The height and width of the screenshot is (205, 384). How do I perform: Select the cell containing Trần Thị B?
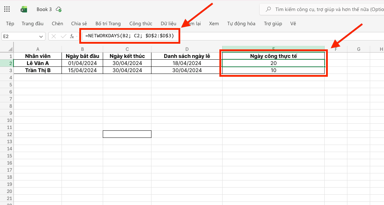click(x=38, y=70)
